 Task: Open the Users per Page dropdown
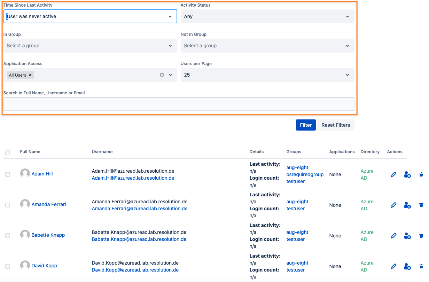point(267,75)
